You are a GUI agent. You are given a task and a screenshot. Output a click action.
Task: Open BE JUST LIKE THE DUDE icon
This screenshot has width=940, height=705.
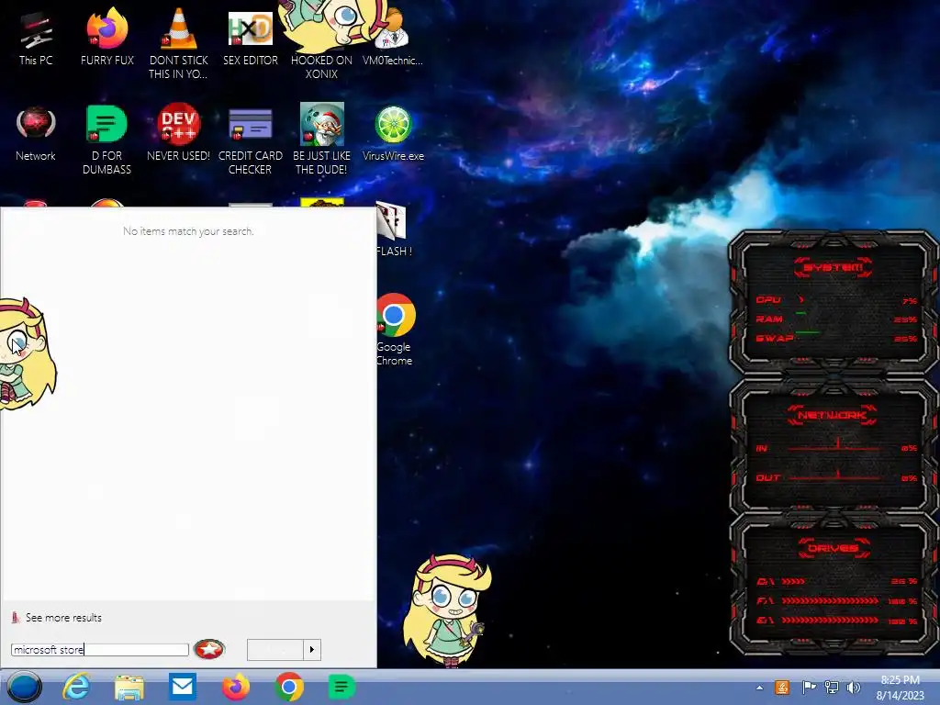321,140
